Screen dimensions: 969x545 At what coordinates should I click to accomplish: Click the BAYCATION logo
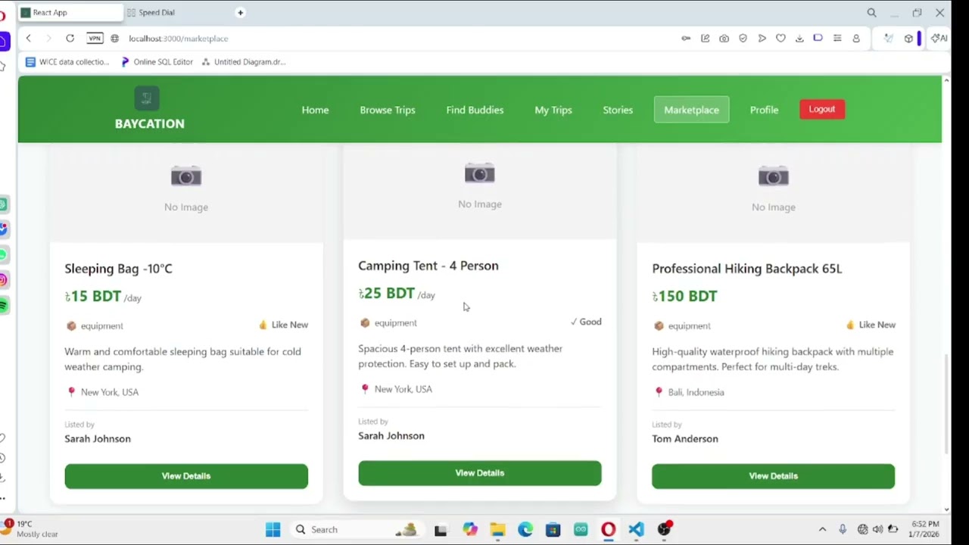coord(149,110)
